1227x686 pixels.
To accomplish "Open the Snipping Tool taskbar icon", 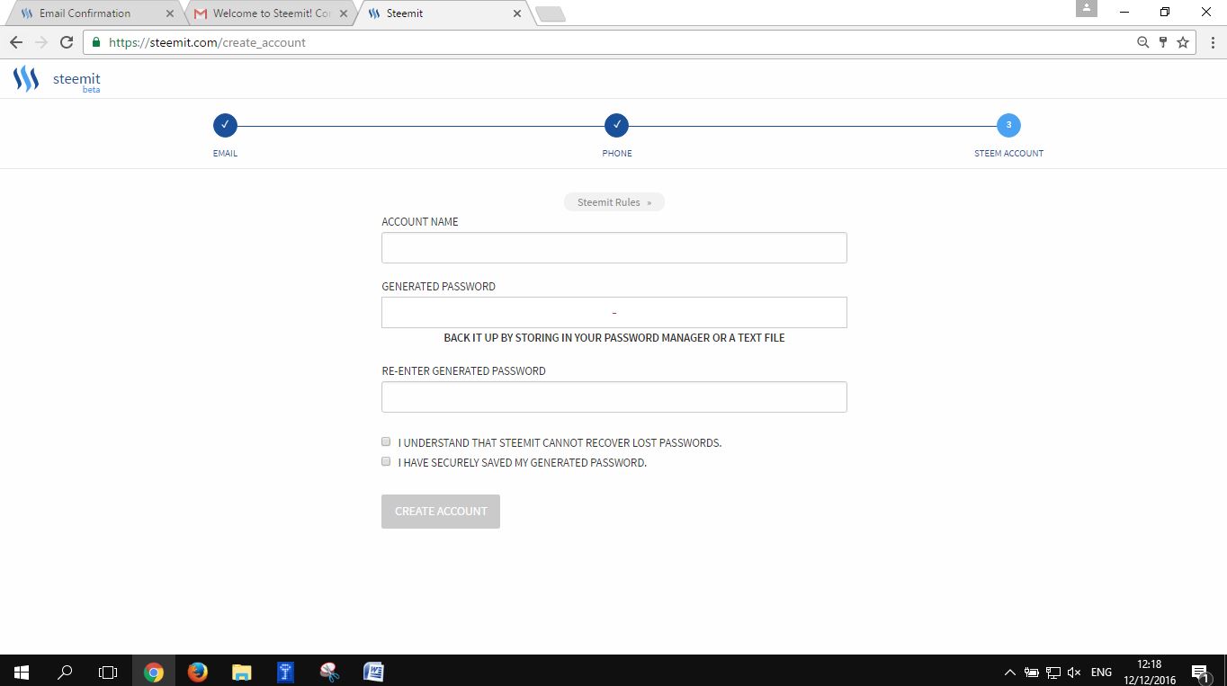I will pyautogui.click(x=329, y=672).
